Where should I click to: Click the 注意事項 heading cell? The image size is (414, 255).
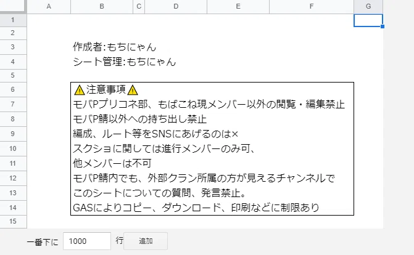(106, 90)
